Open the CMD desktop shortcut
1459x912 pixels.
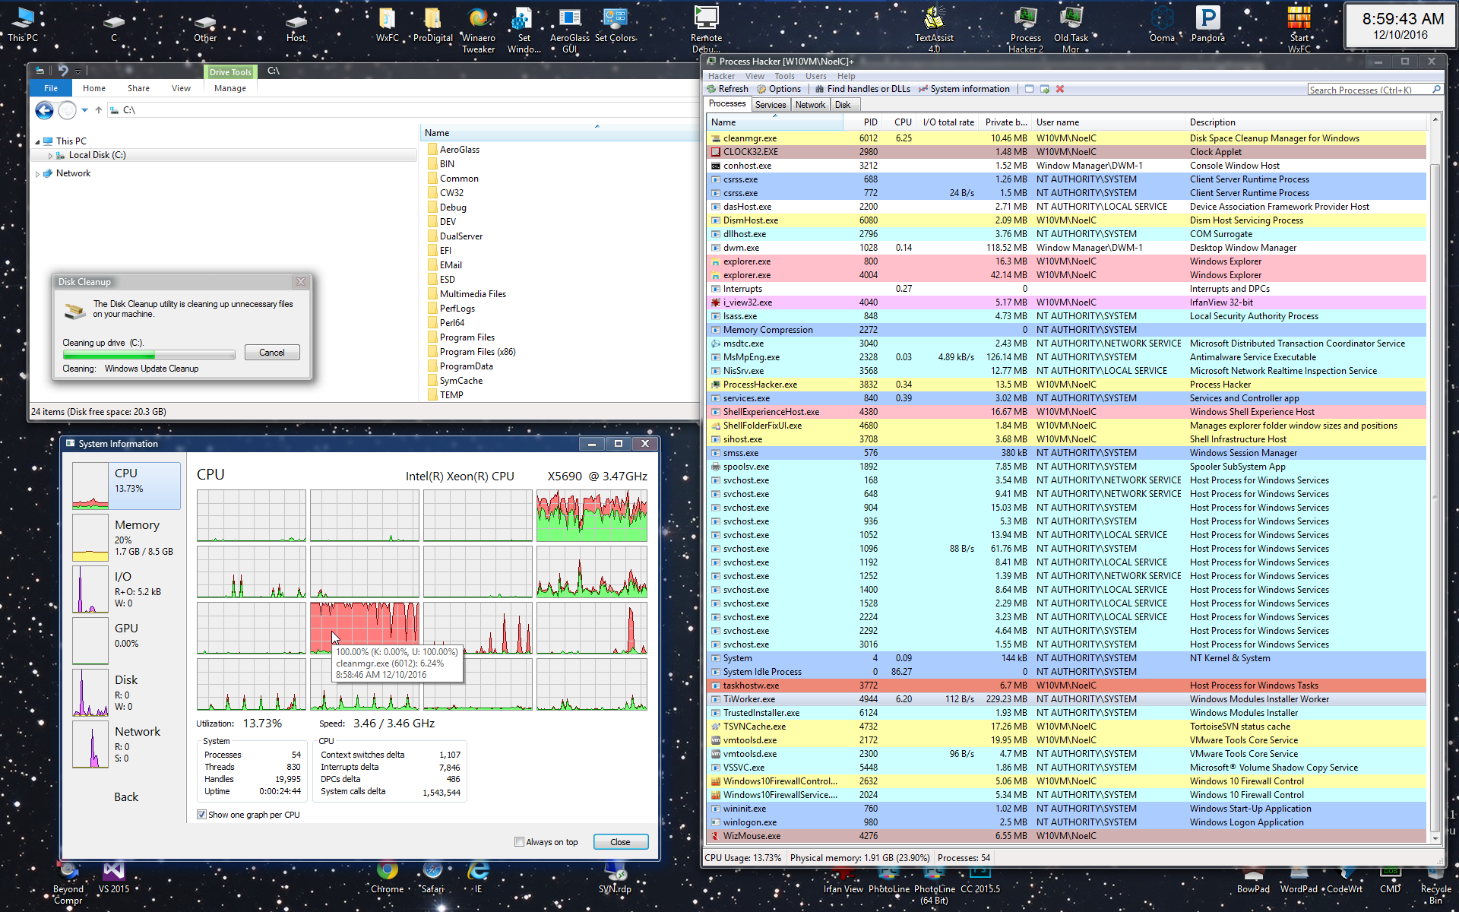tap(1391, 878)
